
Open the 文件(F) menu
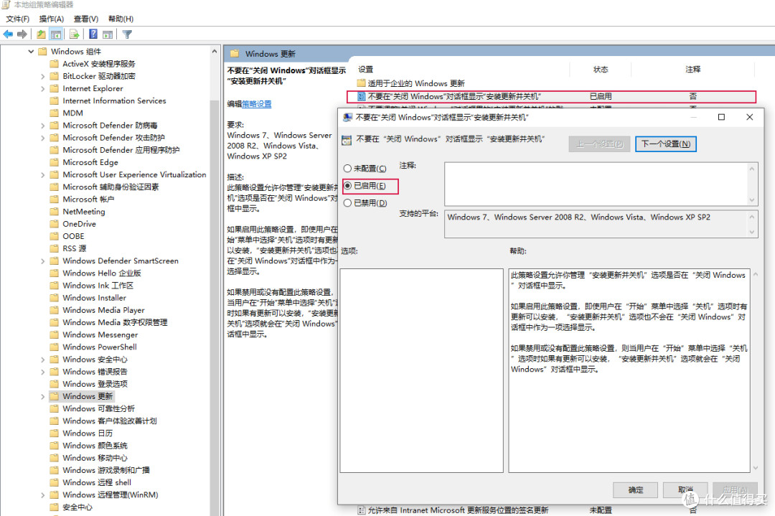click(18, 19)
